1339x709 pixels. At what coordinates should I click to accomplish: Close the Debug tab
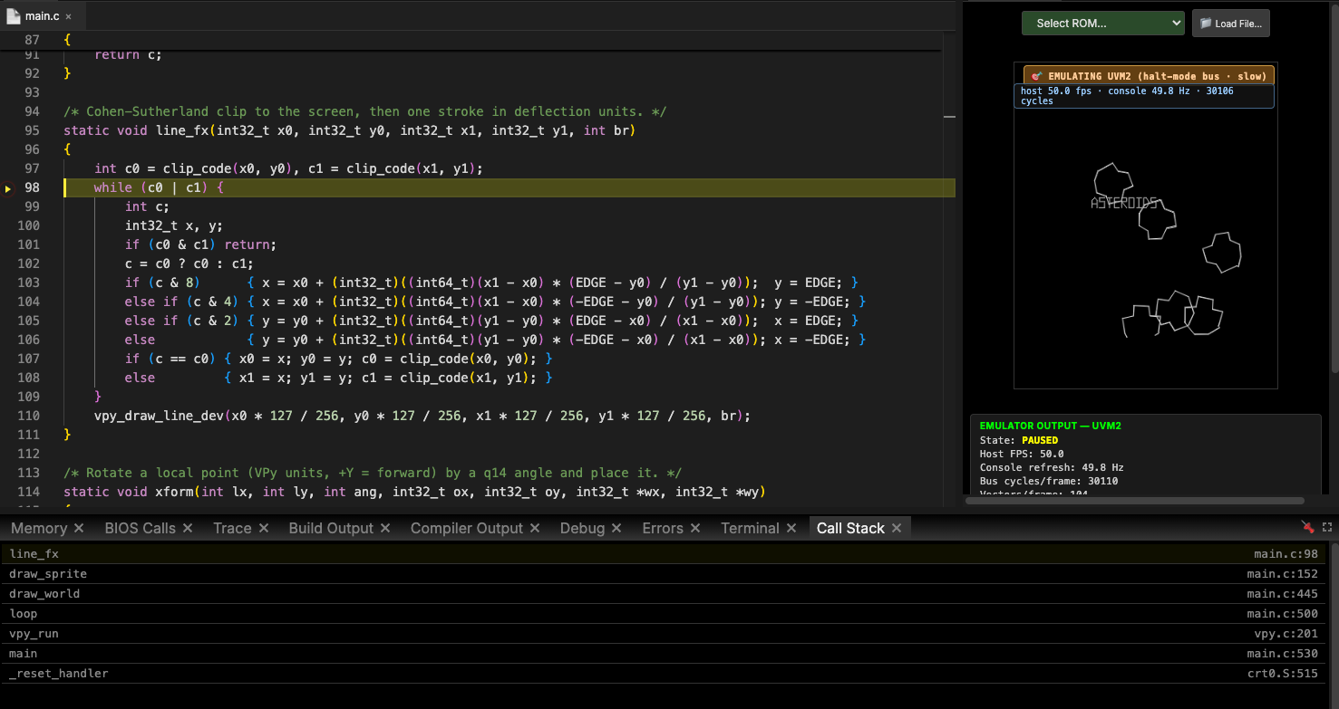616,528
